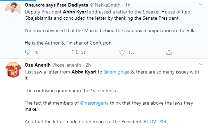Open One.acre profile avatar
The width and height of the screenshot is (210, 128).
[x=13, y=10]
